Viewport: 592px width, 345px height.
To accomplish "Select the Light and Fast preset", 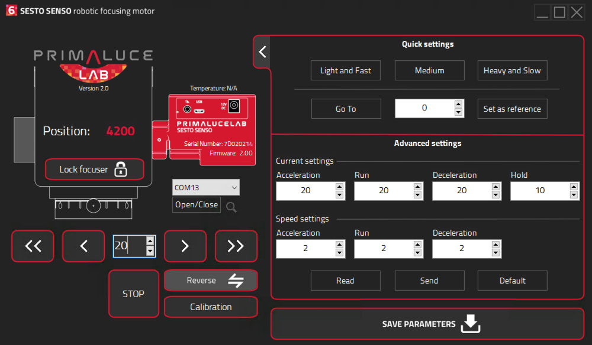I will tap(346, 70).
